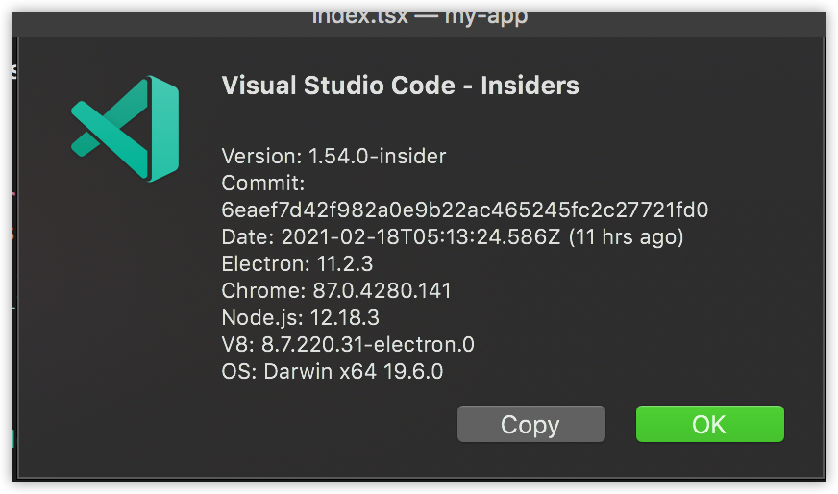Click the "index.tsx — my-app" window title

[420, 18]
